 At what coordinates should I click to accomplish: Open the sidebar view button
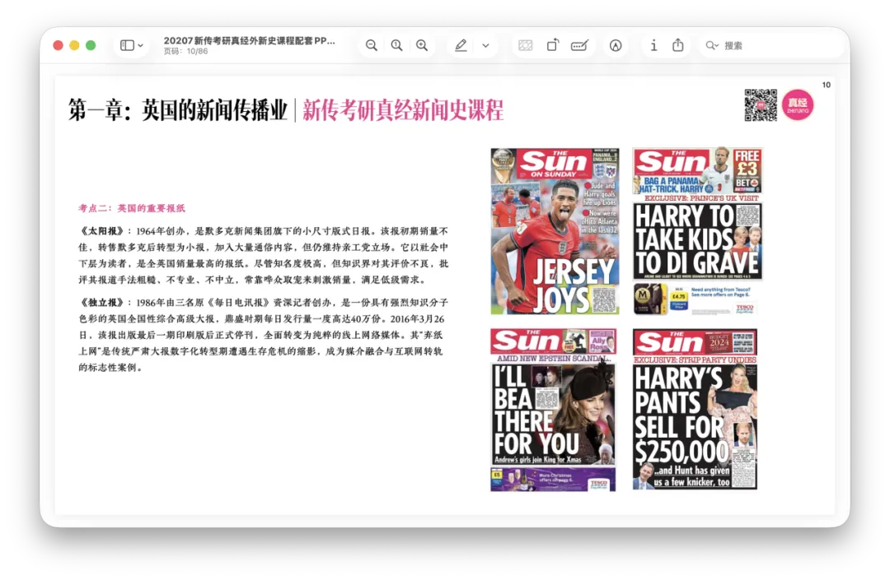click(x=127, y=45)
